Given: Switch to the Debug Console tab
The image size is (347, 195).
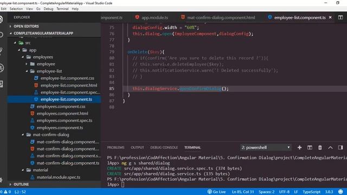Looking at the screenshot, I should click(164, 147).
